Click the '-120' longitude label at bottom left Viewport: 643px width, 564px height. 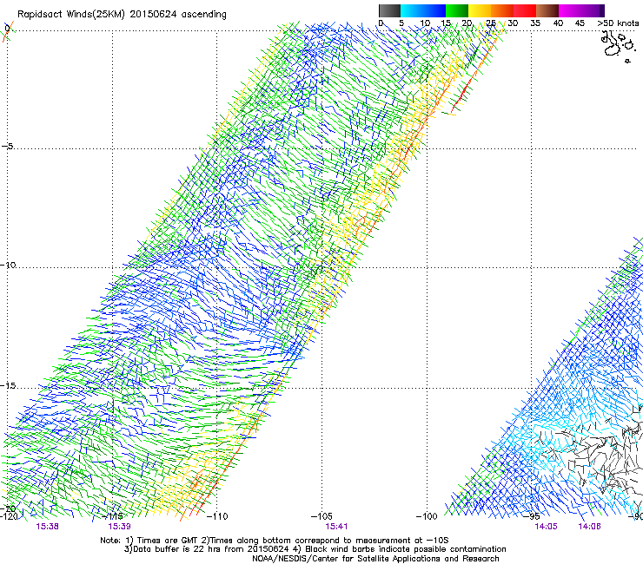point(9,516)
